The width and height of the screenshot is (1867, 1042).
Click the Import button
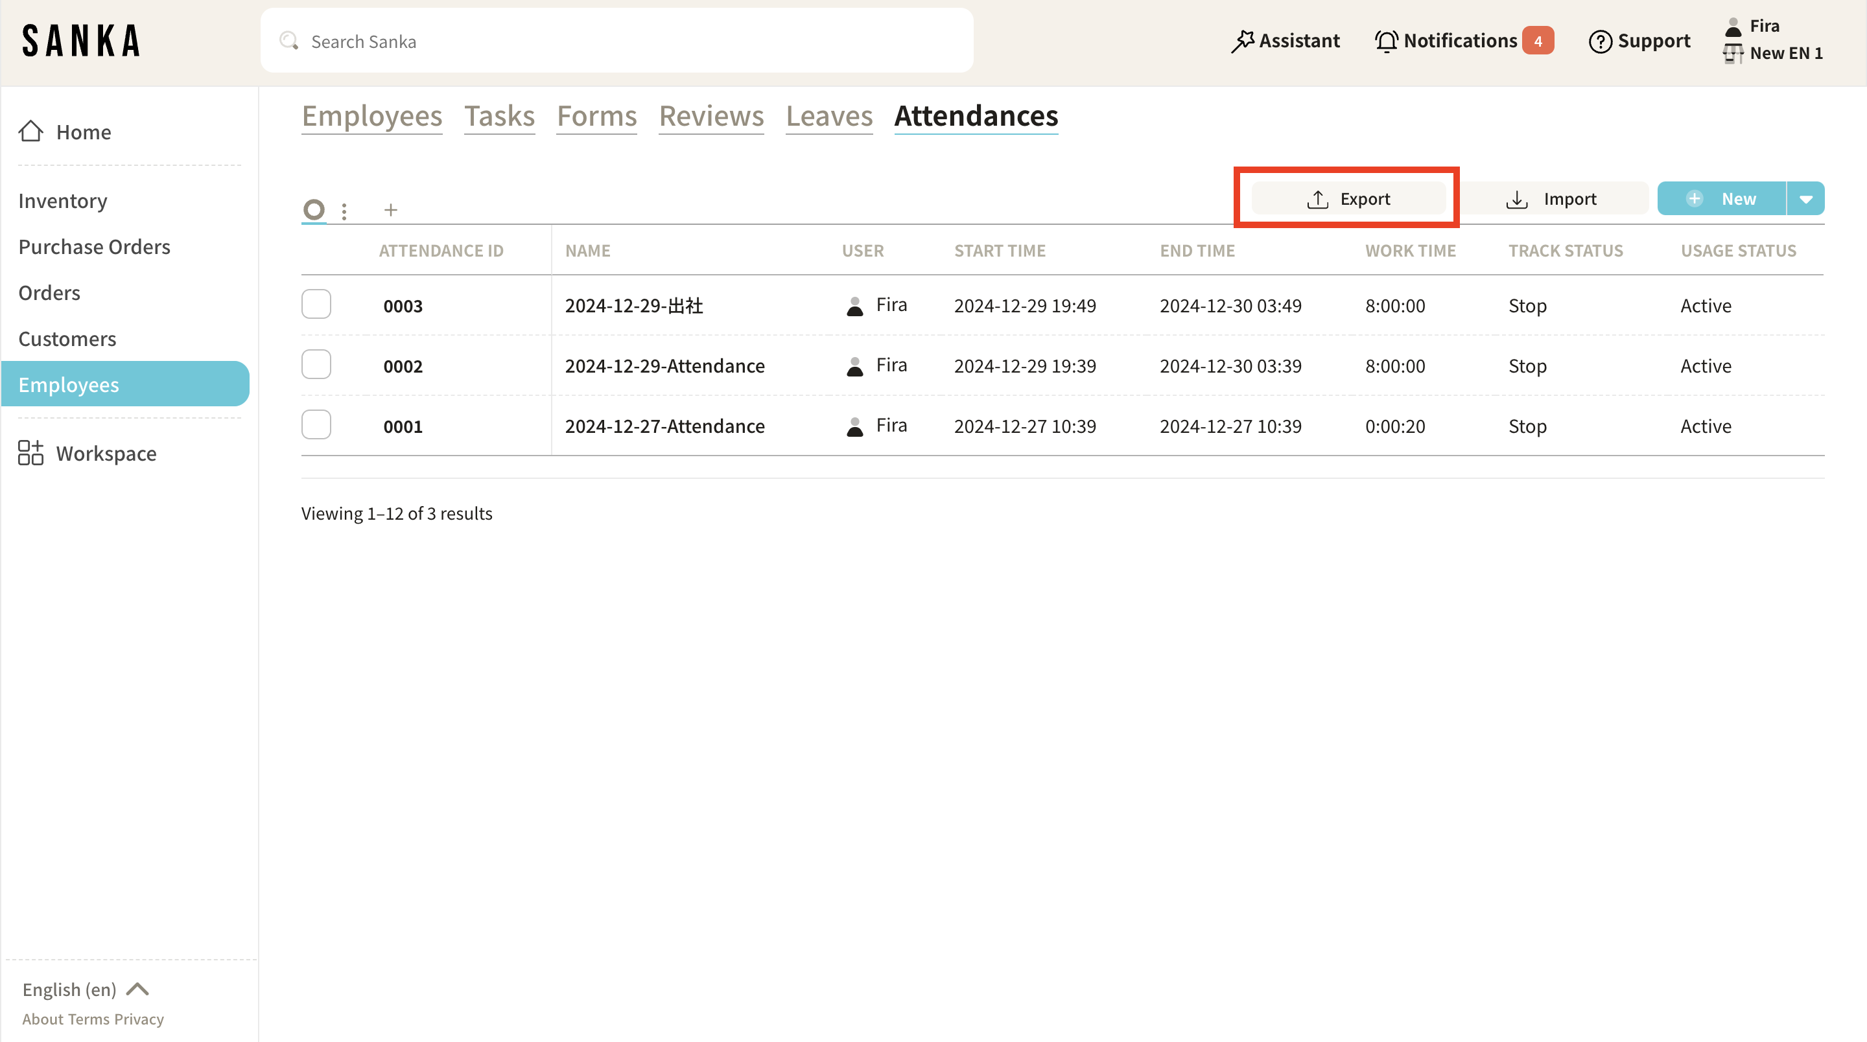point(1551,198)
